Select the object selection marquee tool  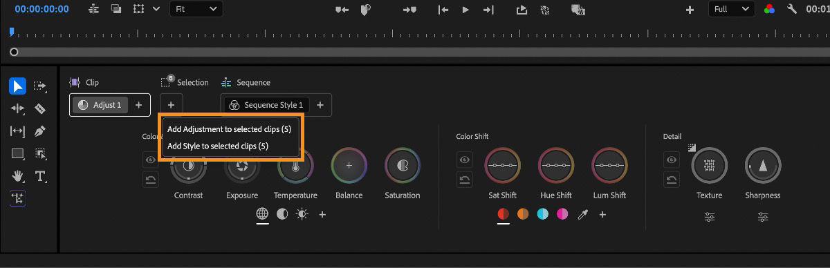(40, 154)
